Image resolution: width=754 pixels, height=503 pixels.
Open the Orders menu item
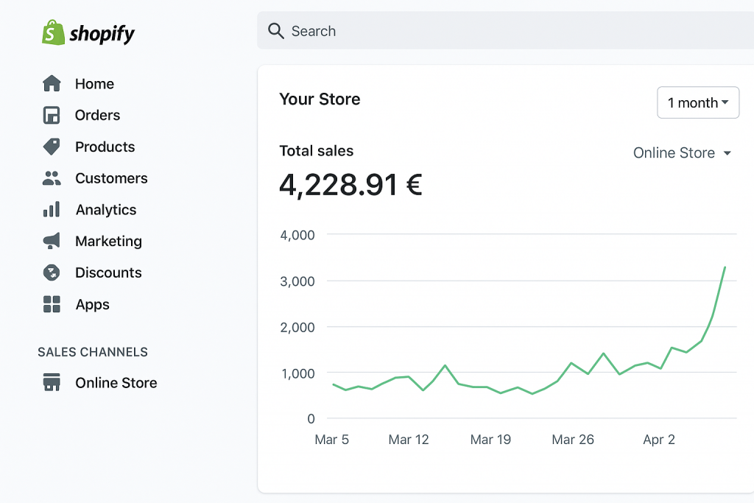coord(97,116)
